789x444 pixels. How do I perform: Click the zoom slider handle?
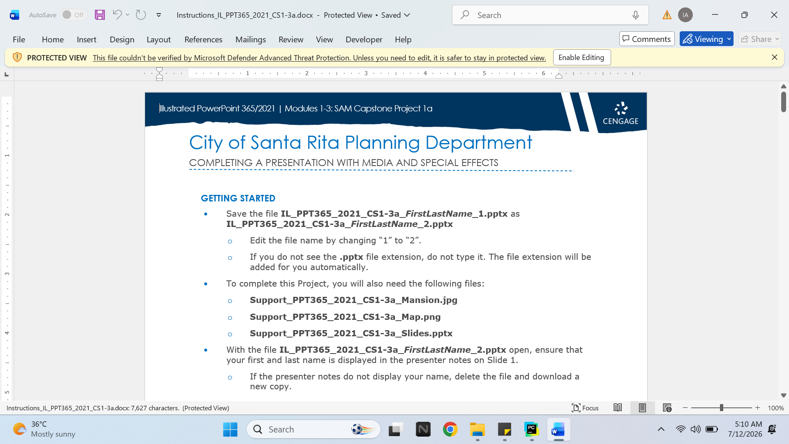[x=721, y=408]
